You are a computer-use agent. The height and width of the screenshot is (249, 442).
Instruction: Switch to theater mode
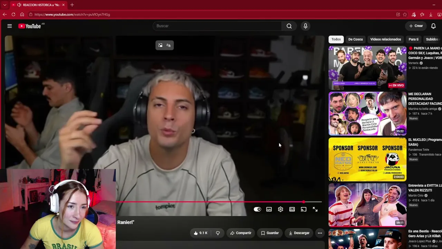coord(292,209)
